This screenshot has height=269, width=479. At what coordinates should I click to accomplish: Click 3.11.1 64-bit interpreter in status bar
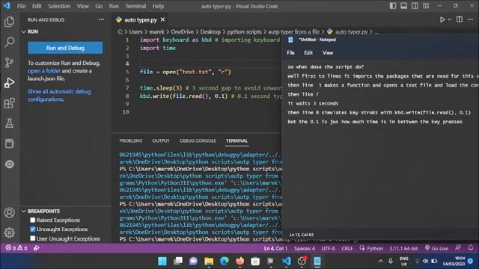403,248
